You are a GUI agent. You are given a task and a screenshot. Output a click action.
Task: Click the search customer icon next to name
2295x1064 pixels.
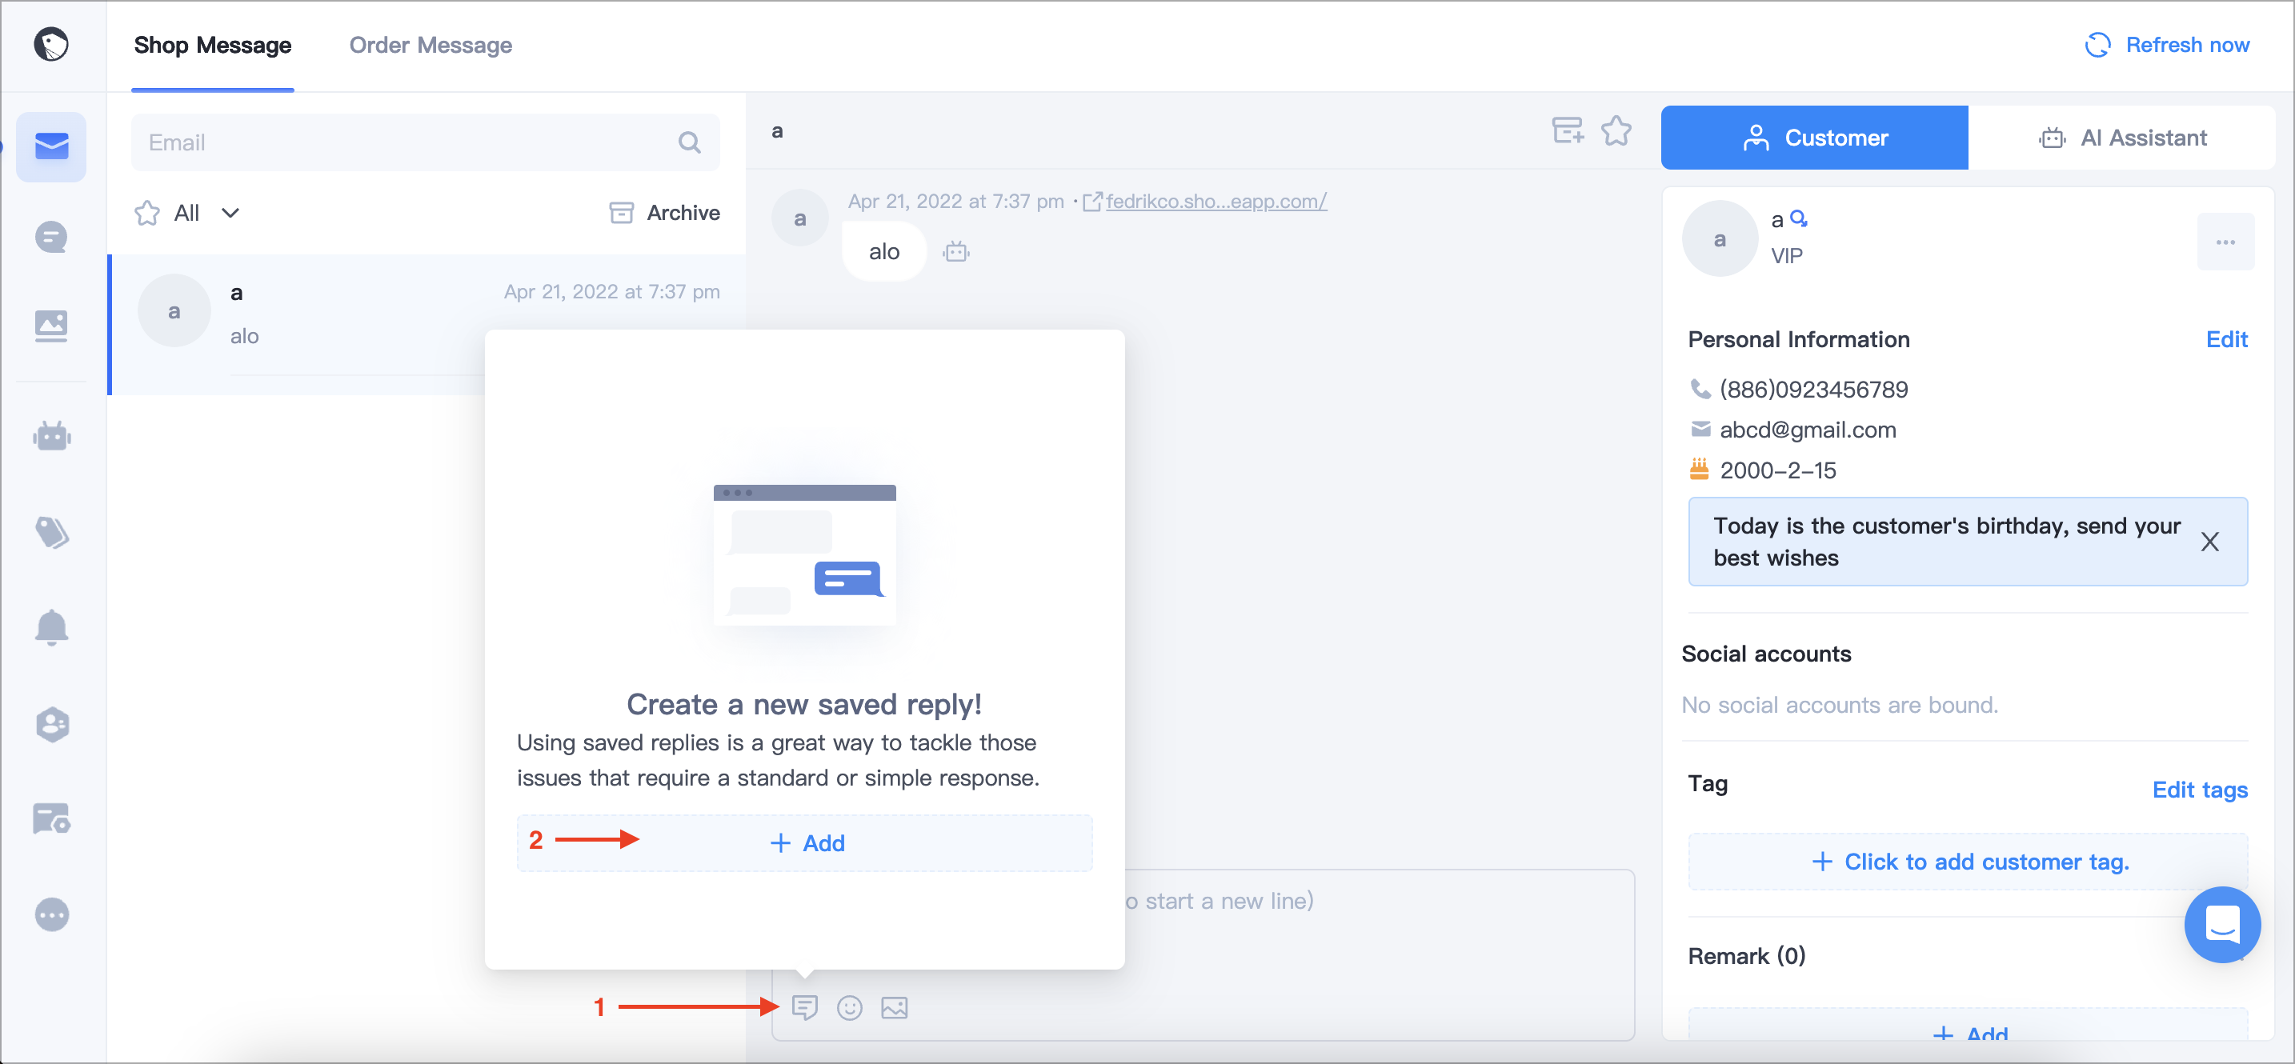coord(1799,218)
